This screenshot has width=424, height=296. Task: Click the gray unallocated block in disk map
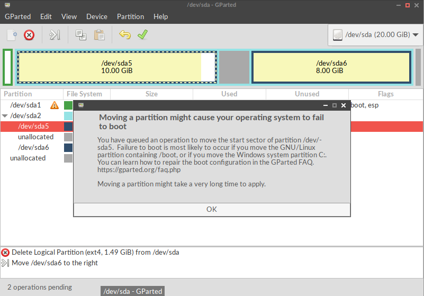point(234,67)
